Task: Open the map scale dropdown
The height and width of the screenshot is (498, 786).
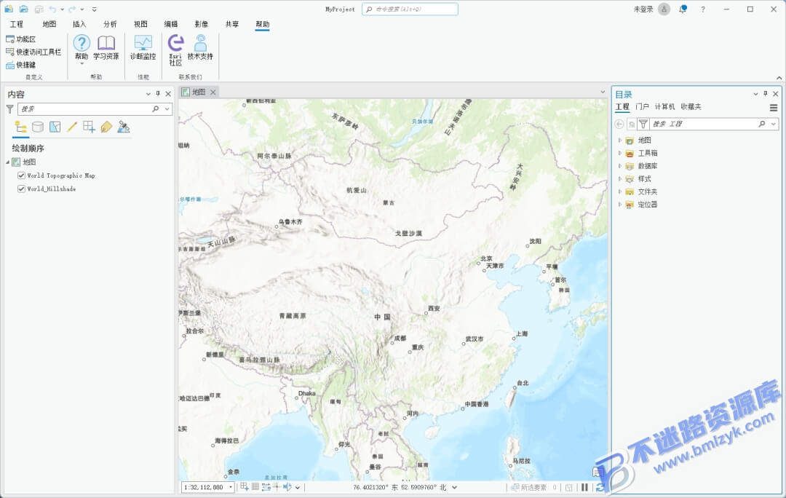Action: click(x=231, y=487)
